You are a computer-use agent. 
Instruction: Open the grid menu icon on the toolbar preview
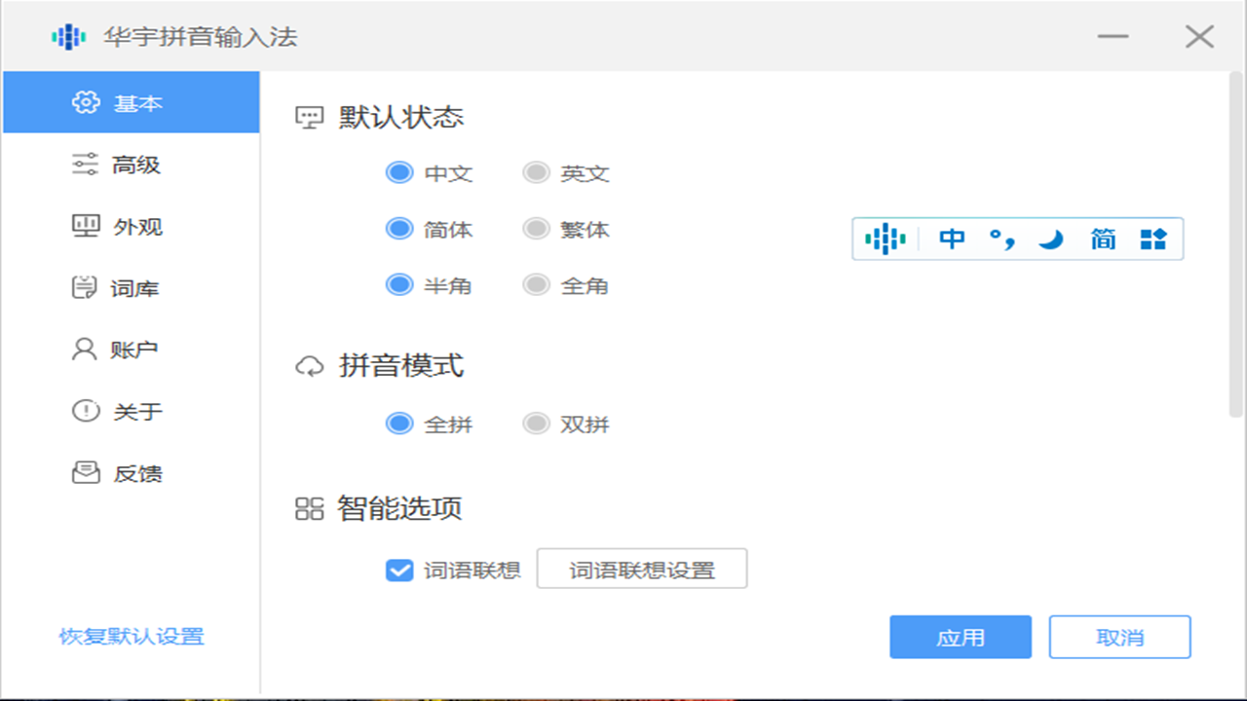coord(1153,238)
